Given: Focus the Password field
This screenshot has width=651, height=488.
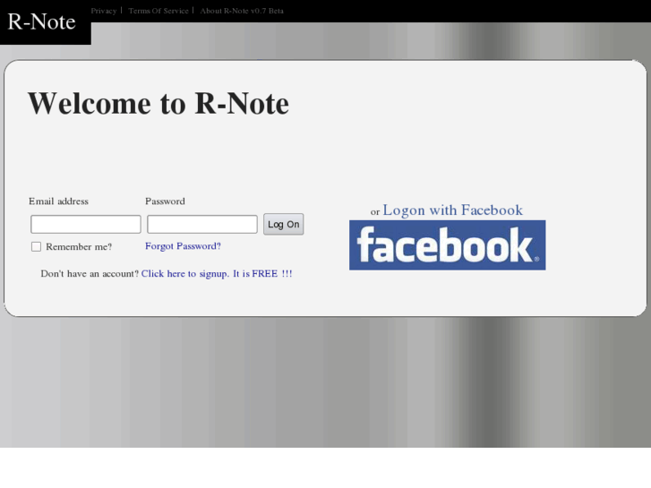Looking at the screenshot, I should click(x=202, y=224).
